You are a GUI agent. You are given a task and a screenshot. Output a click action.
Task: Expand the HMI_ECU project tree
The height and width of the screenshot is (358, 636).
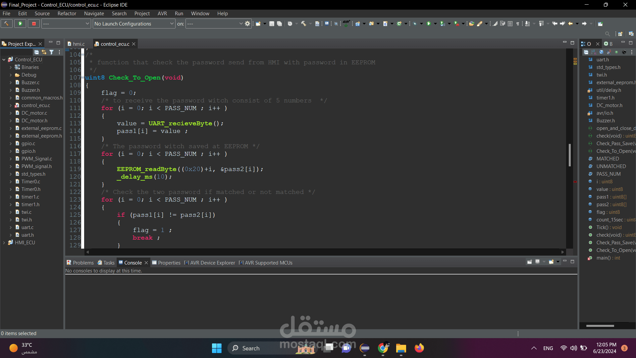(x=4, y=243)
